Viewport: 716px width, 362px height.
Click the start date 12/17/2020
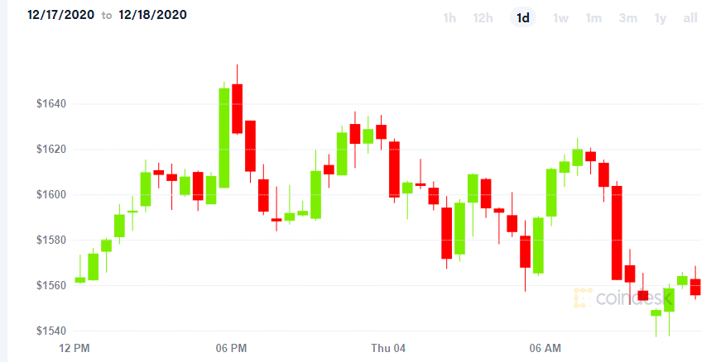tap(60, 15)
